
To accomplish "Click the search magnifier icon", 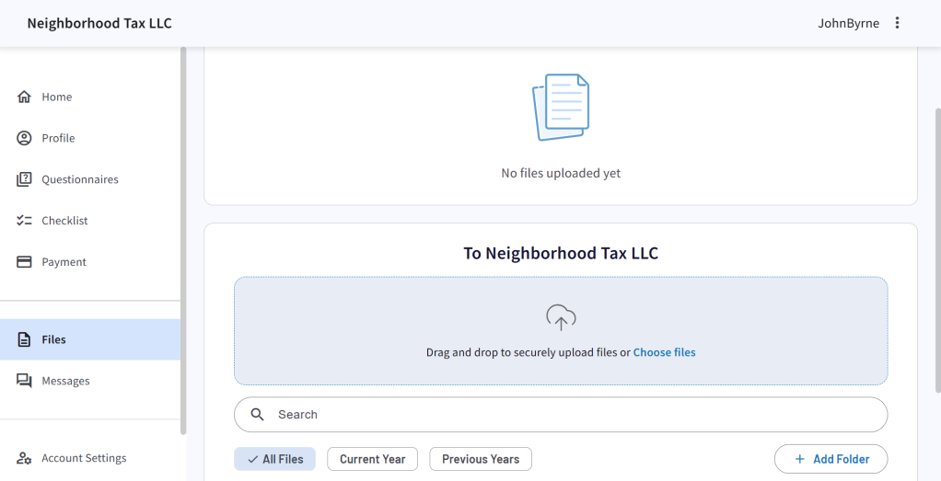I will click(258, 415).
